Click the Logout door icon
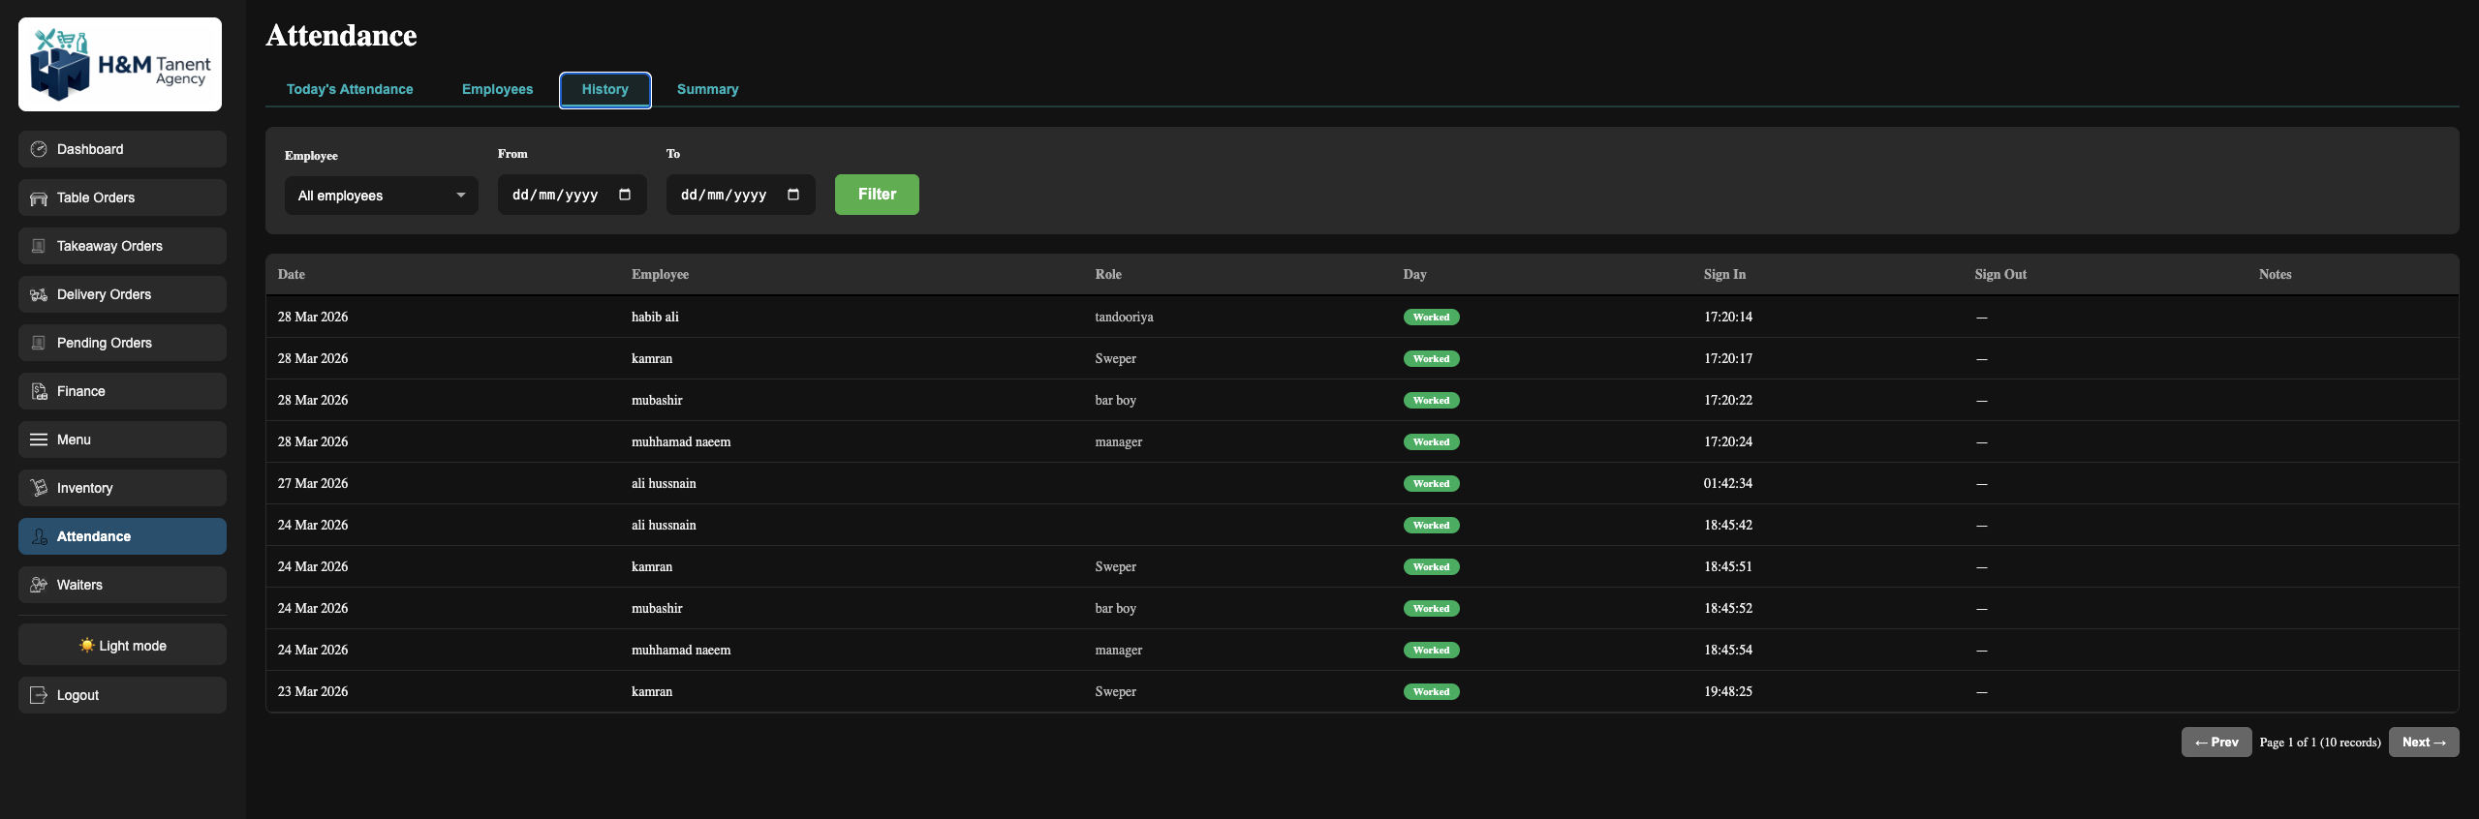Viewport: 2479px width, 819px height. tap(39, 695)
